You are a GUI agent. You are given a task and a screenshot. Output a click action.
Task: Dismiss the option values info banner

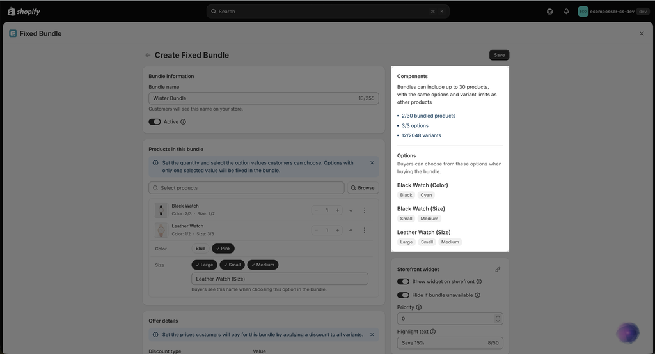point(372,163)
